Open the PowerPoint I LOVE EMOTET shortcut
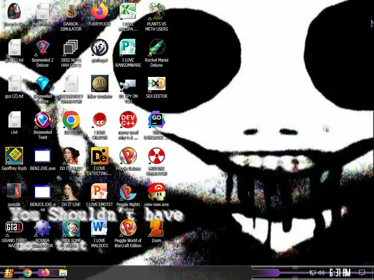374x280 pixels. [100, 192]
